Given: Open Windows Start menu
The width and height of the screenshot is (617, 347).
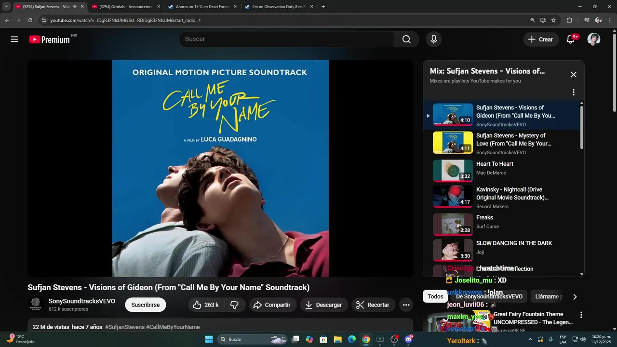Looking at the screenshot, I should [x=209, y=339].
